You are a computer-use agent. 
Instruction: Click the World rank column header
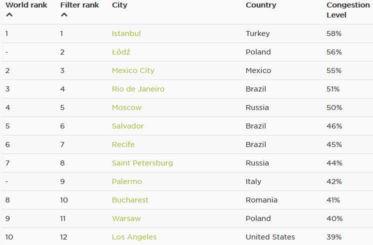click(26, 5)
